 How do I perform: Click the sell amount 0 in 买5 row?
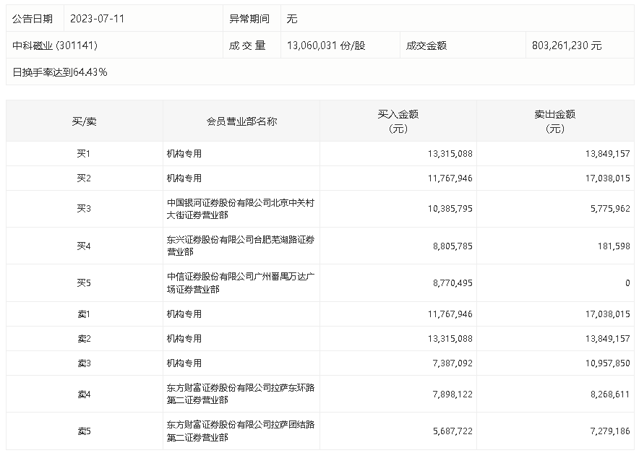pos(627,282)
